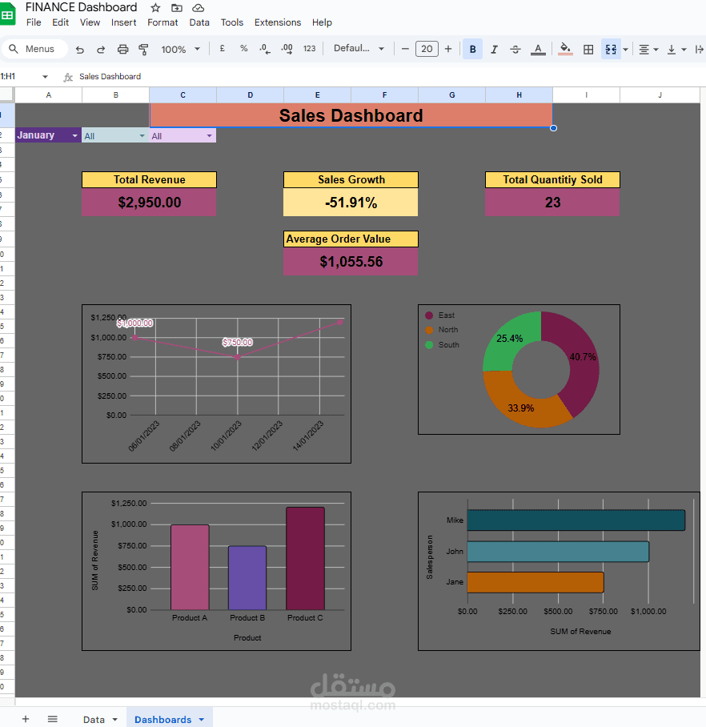Switch to the Data sheet tab
Viewport: 706px width, 727px height.
point(94,719)
